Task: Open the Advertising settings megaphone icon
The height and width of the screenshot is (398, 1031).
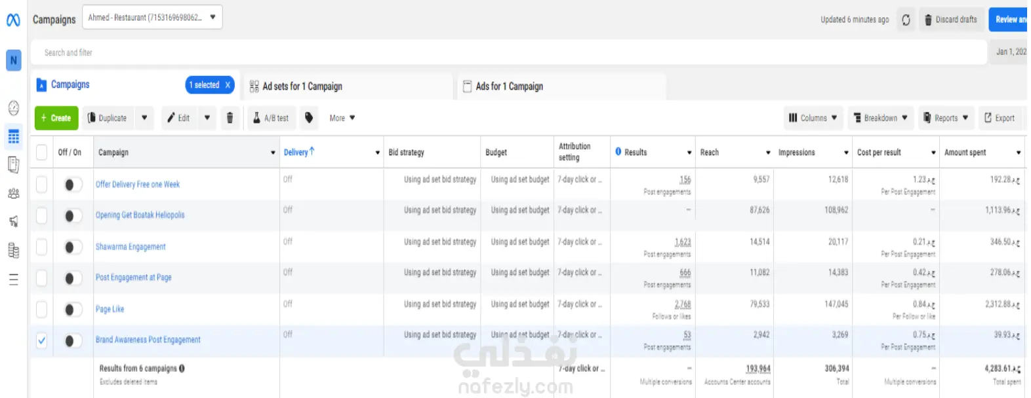Action: click(13, 222)
